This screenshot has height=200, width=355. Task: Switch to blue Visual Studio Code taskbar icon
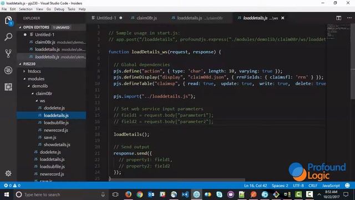click(x=185, y=194)
